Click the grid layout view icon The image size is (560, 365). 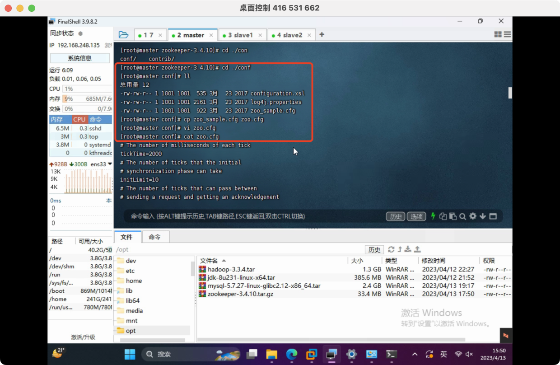coord(498,35)
